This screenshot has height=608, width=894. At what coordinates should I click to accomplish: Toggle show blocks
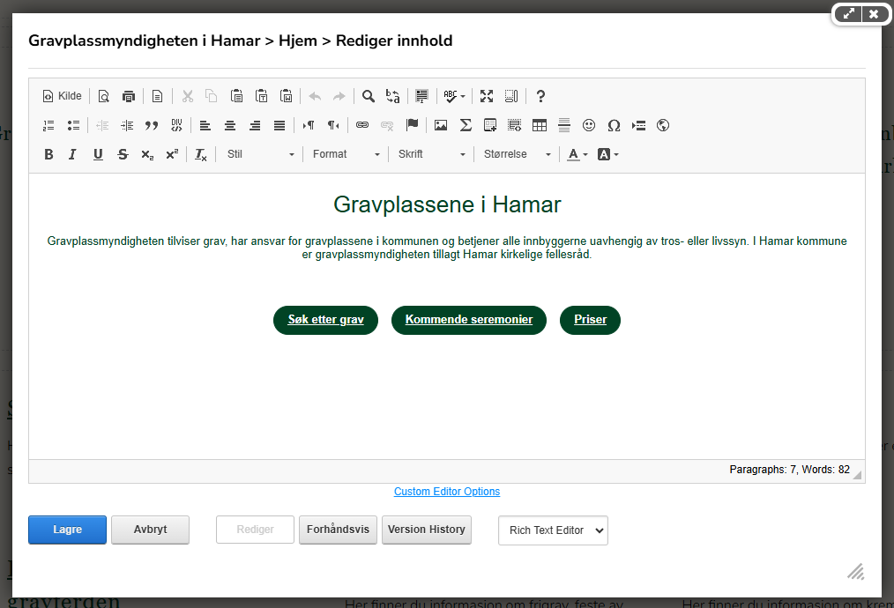click(x=511, y=96)
